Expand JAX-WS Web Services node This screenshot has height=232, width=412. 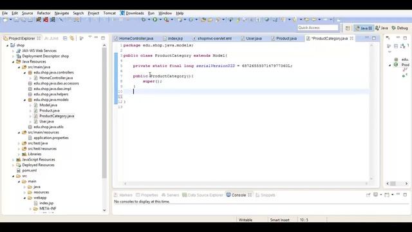tap(13, 51)
